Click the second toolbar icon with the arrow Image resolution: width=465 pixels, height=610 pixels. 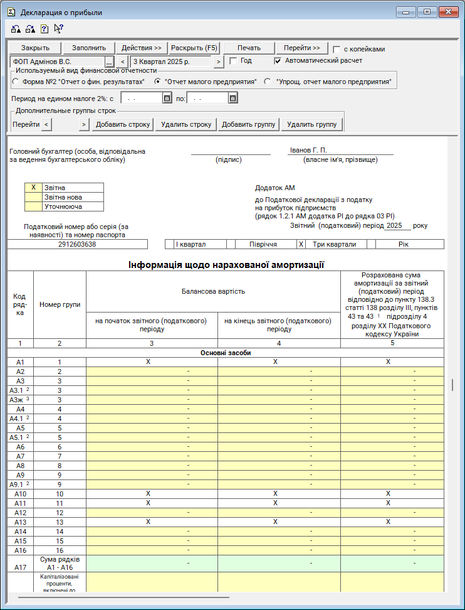pos(29,28)
